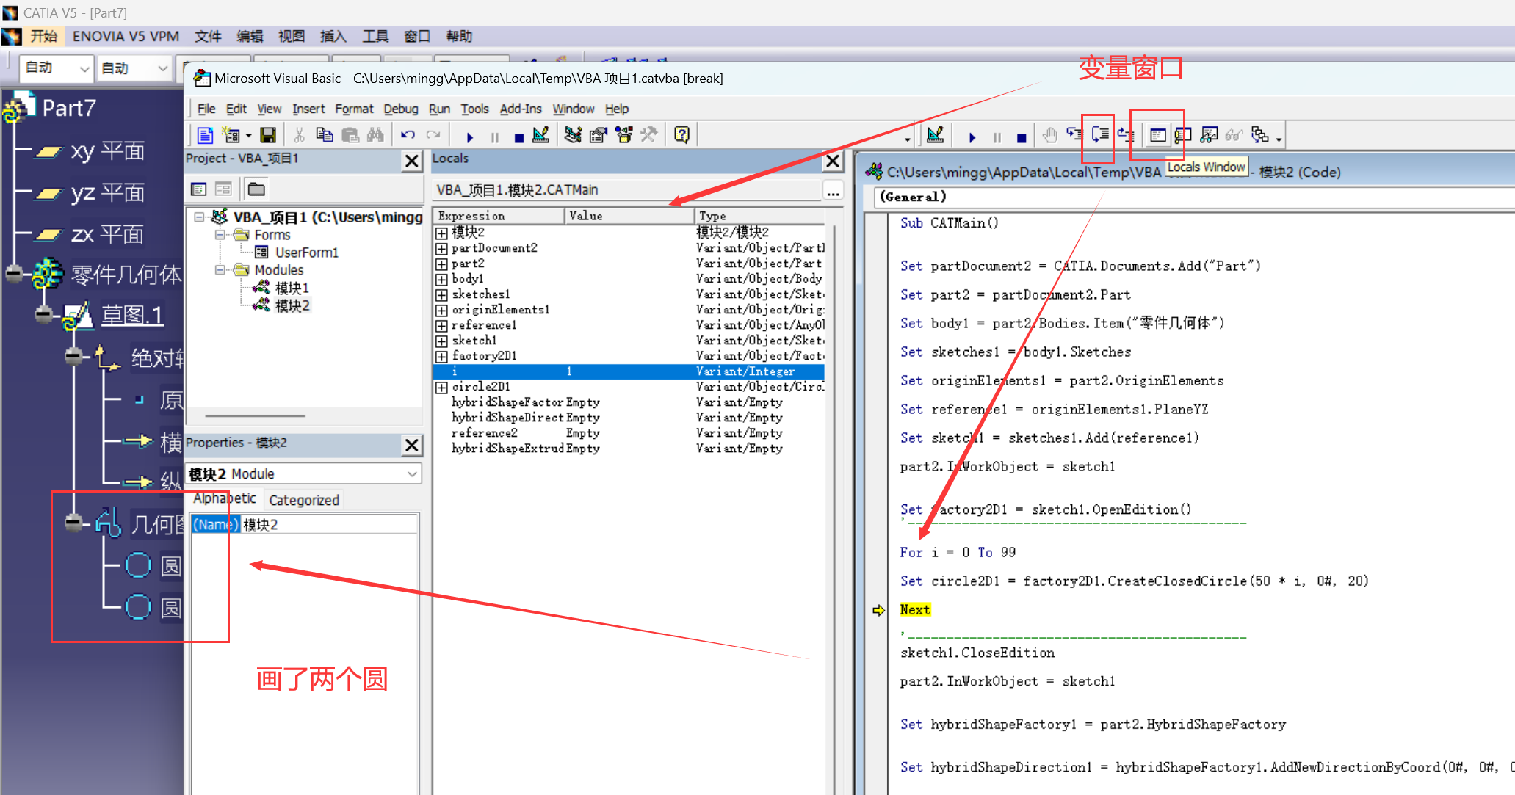Select UserForm1 in the Project tree
This screenshot has height=795, width=1515.
click(x=307, y=253)
